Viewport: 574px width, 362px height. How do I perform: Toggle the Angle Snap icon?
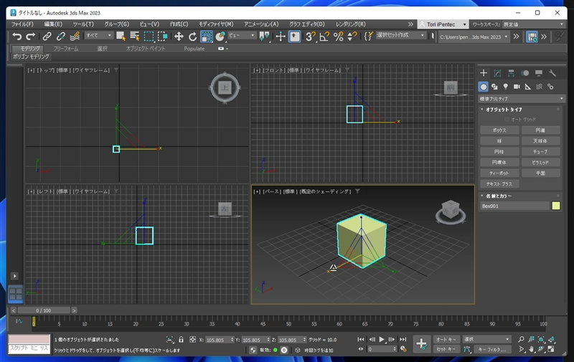[324, 36]
